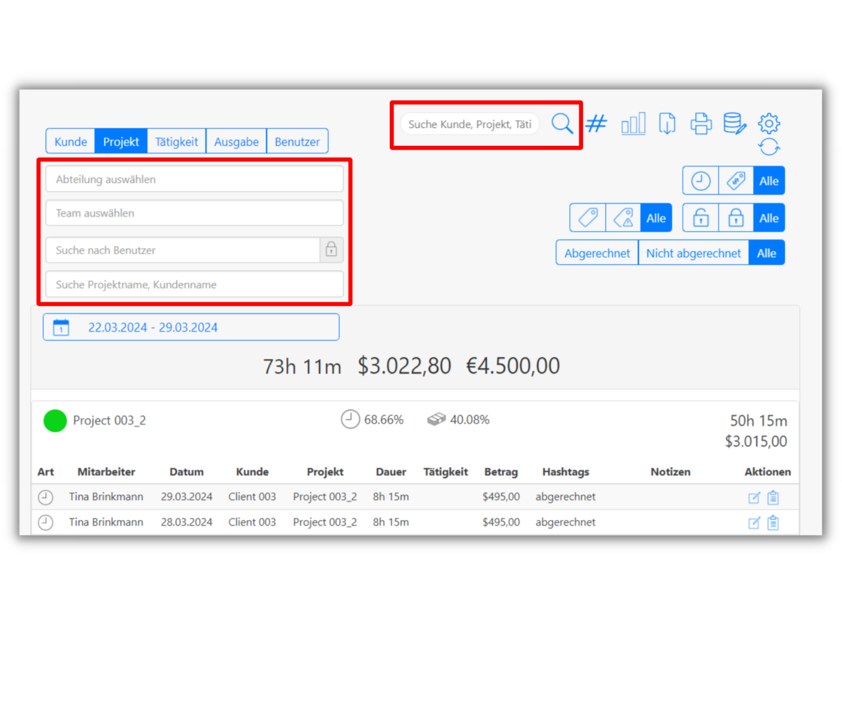Open the database edit icon

point(734,124)
